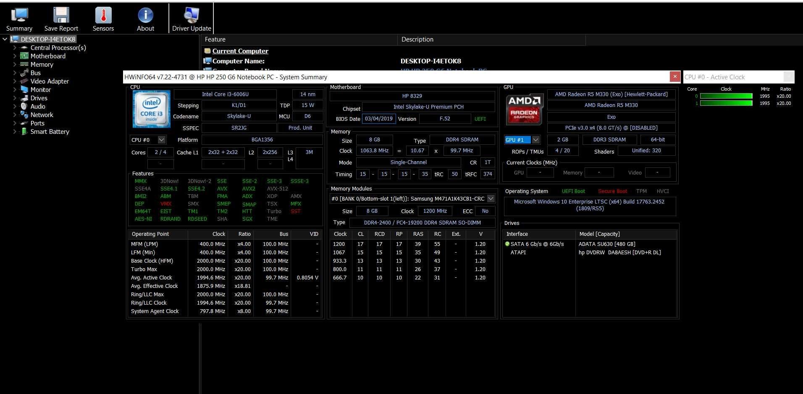Click the About info icon
Screen dimensions: 803x394
click(x=146, y=15)
